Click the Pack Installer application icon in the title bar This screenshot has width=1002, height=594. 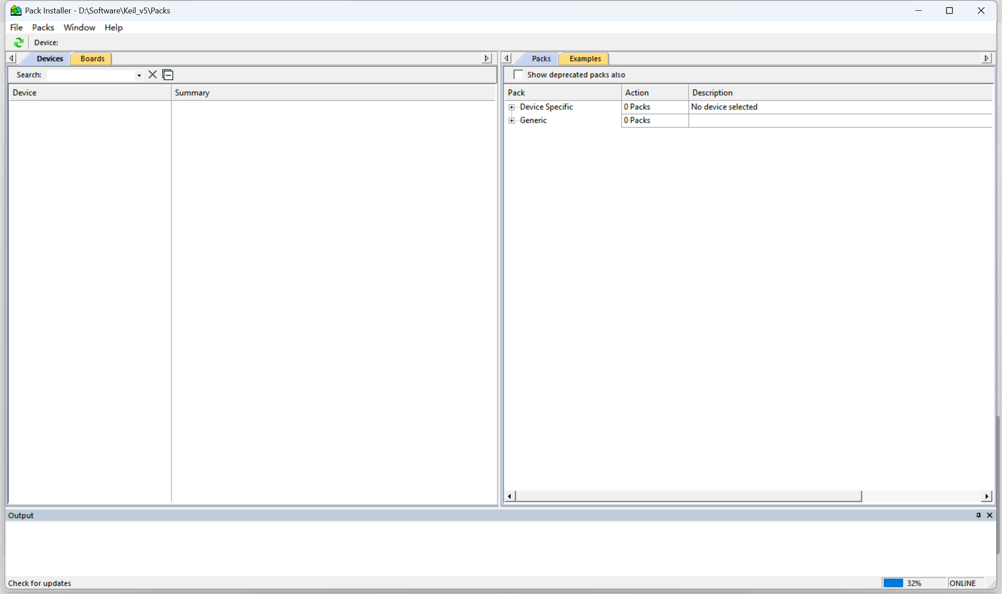16,10
